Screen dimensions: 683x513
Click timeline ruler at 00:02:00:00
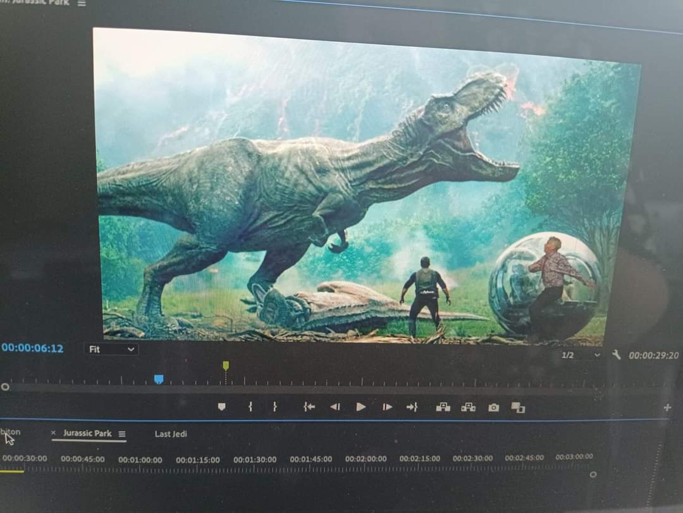pos(366,459)
